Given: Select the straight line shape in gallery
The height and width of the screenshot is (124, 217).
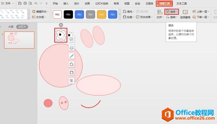Looking at the screenshot, I should coord(2,12).
